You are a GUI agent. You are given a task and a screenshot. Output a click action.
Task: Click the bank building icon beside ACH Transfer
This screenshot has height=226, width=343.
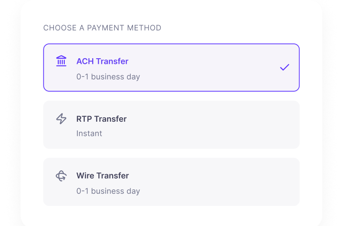61,61
